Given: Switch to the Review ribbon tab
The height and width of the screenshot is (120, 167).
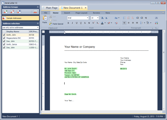Looking at the screenshot, I should [96, 13].
